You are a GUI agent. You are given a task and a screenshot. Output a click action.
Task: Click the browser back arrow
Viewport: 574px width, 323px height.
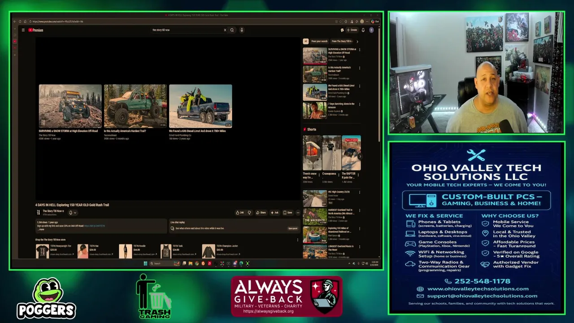tap(15, 22)
